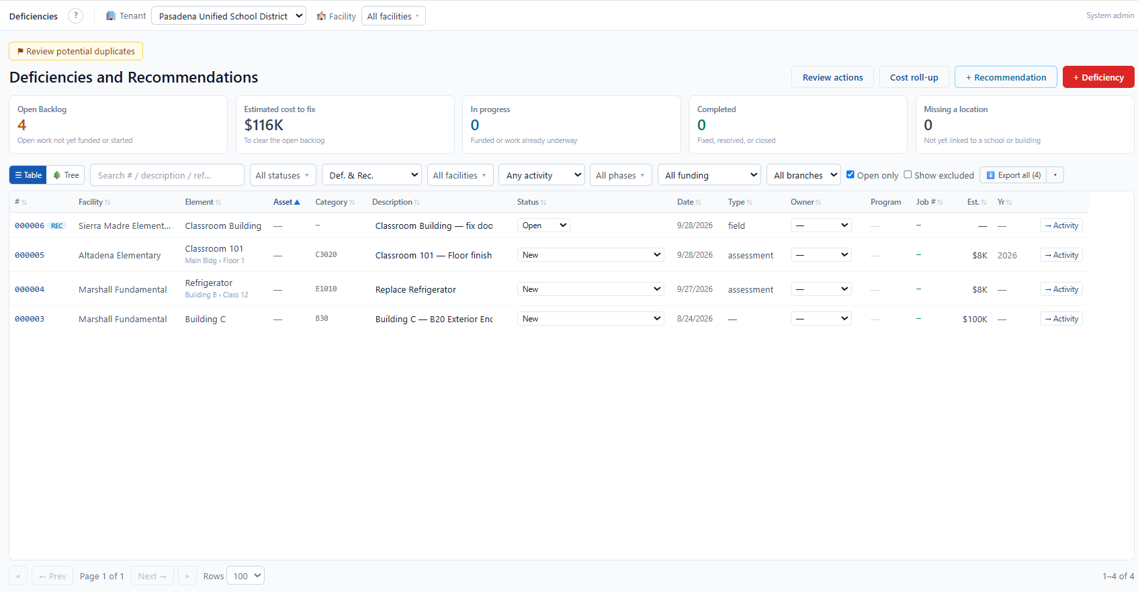Sort by Type column
Viewport: 1138px width, 592px height.
pyautogui.click(x=740, y=202)
